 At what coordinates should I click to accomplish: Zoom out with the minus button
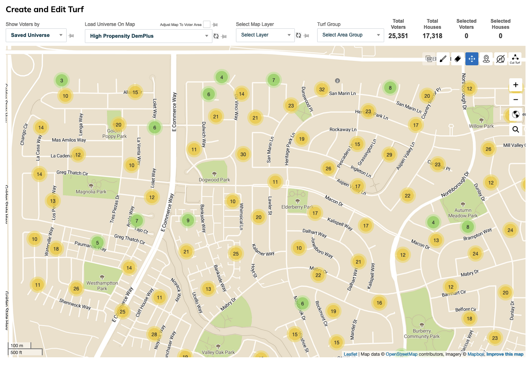pos(516,99)
